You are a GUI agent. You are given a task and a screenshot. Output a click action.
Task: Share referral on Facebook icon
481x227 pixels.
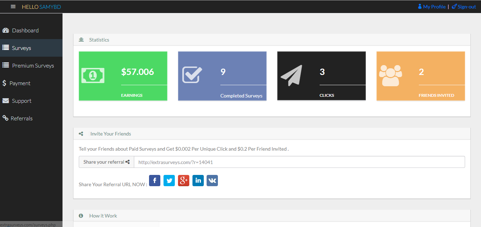(155, 181)
